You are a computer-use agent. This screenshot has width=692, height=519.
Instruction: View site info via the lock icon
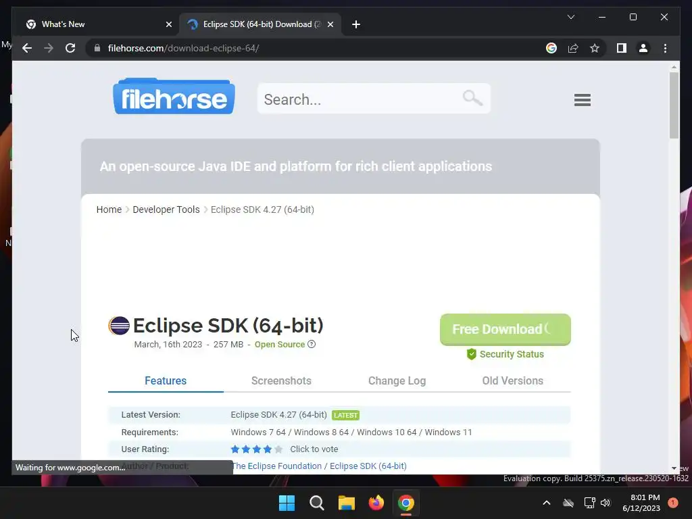pos(97,48)
